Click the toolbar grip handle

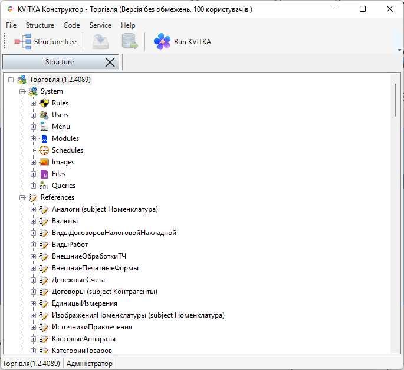(5, 41)
